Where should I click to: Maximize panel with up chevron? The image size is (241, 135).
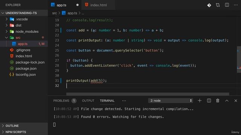[x=227, y=100]
